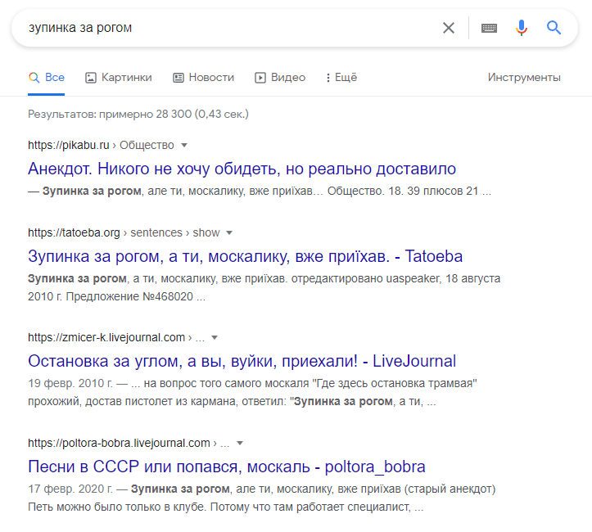Screen dimensions: 592x532
Task: Switch to the Картинки tab
Action: click(x=119, y=78)
